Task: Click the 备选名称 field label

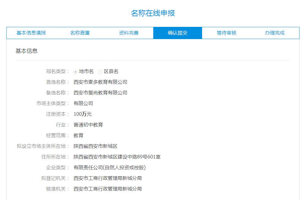Action: (x=57, y=93)
